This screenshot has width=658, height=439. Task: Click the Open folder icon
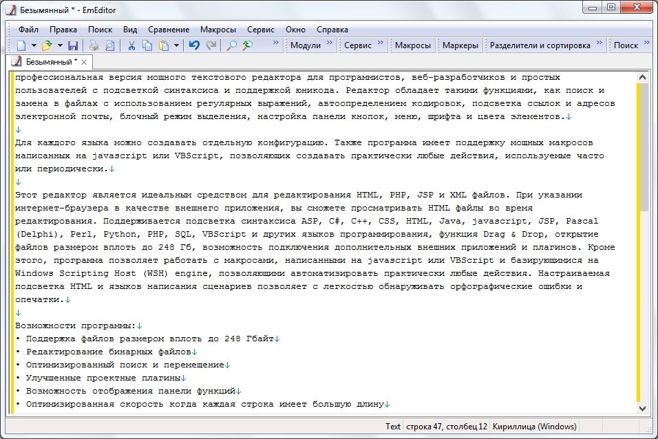coord(47,45)
